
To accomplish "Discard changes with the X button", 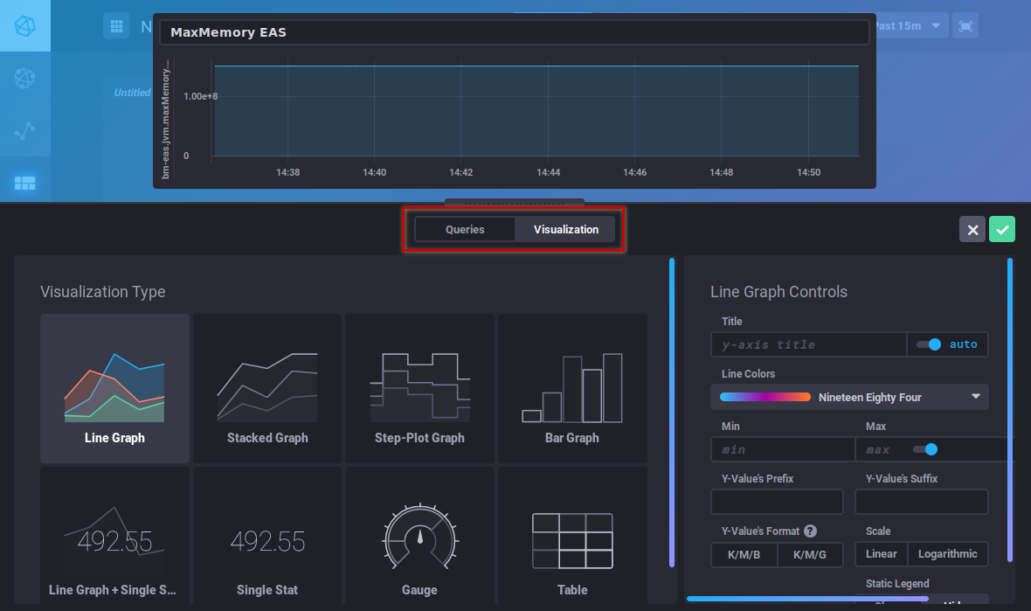I will point(972,230).
